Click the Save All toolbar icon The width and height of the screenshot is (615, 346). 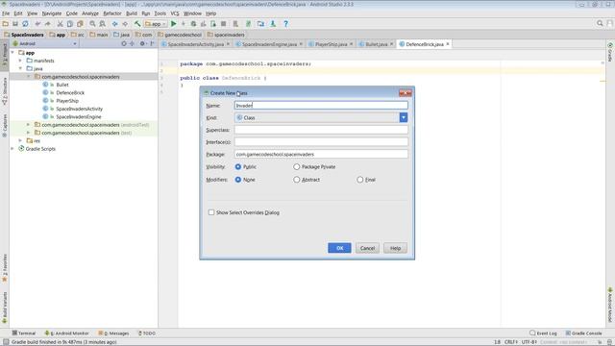point(15,24)
